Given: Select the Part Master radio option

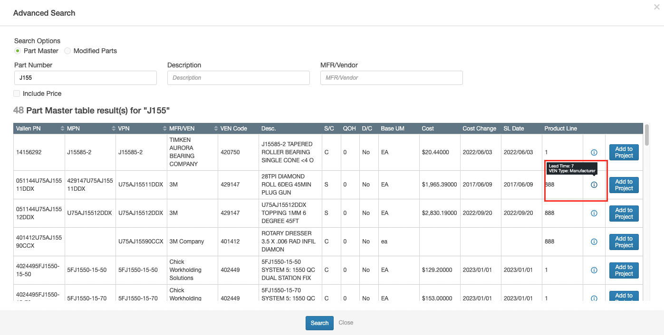Looking at the screenshot, I should [x=18, y=51].
